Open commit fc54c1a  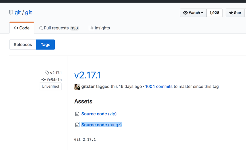[x=54, y=80]
